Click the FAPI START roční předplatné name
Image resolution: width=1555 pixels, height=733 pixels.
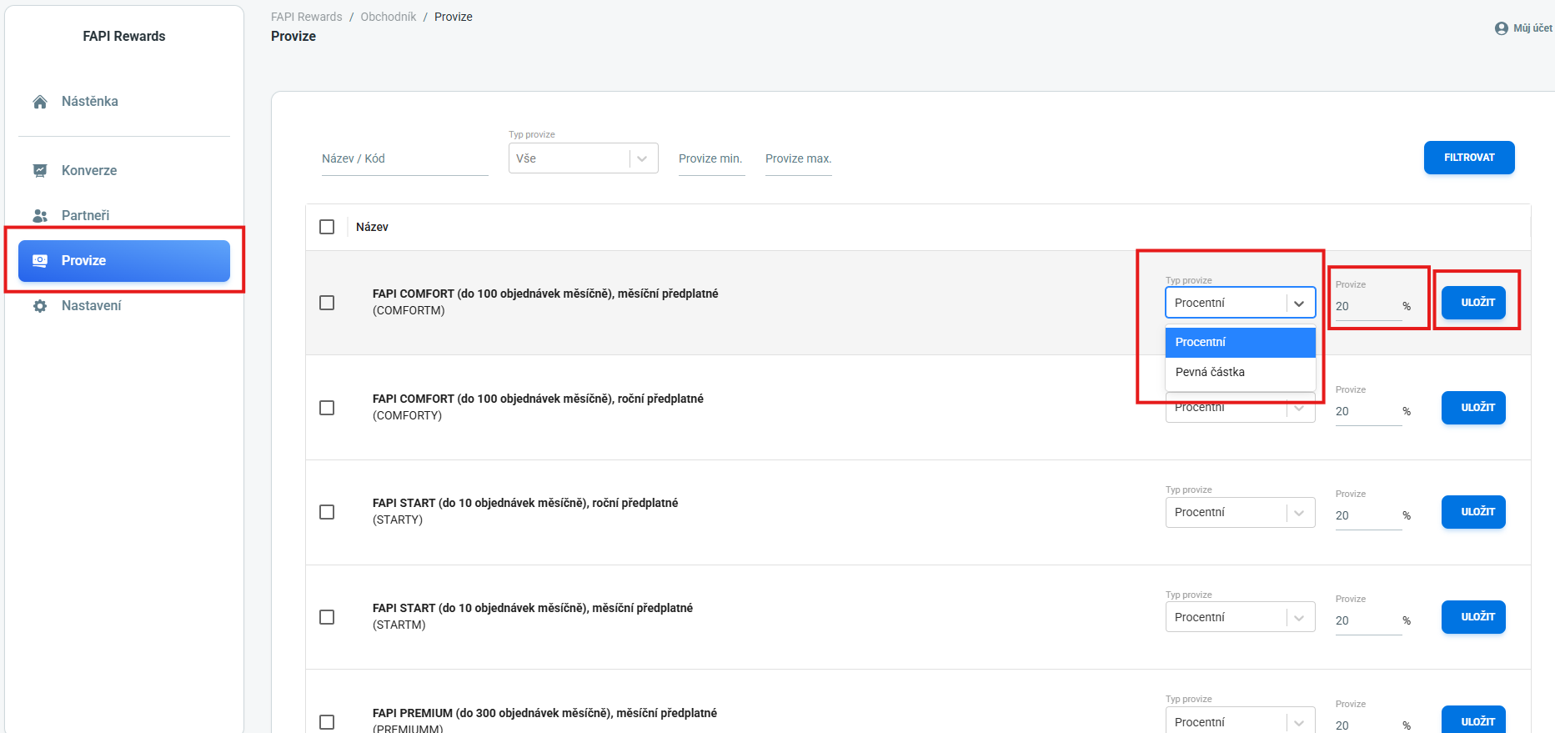click(525, 503)
